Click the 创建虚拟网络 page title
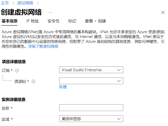The width and height of the screenshot is (168, 126). (x=21, y=12)
